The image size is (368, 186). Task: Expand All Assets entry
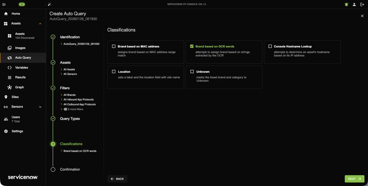pos(68,70)
